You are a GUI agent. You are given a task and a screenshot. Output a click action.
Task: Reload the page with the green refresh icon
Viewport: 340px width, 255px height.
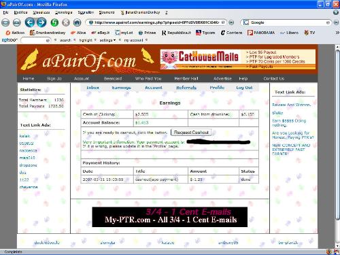click(x=54, y=22)
